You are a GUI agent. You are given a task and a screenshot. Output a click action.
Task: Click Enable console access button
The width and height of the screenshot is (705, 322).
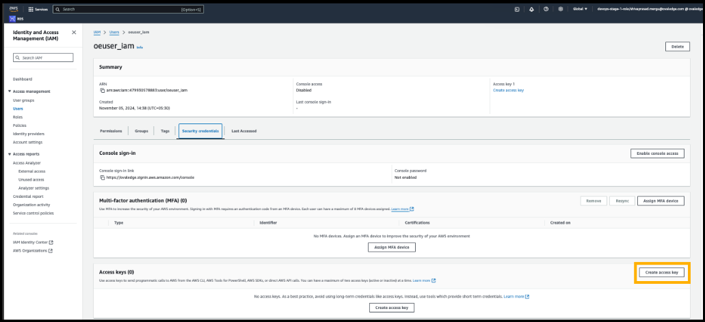click(657, 153)
